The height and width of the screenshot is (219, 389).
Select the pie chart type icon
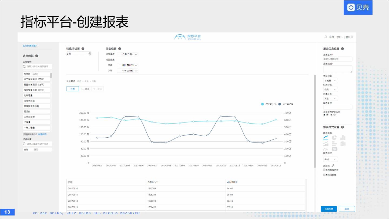(334, 138)
